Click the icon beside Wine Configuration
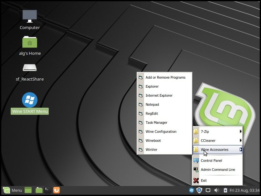The height and width of the screenshot is (196, 261). pos(141,132)
